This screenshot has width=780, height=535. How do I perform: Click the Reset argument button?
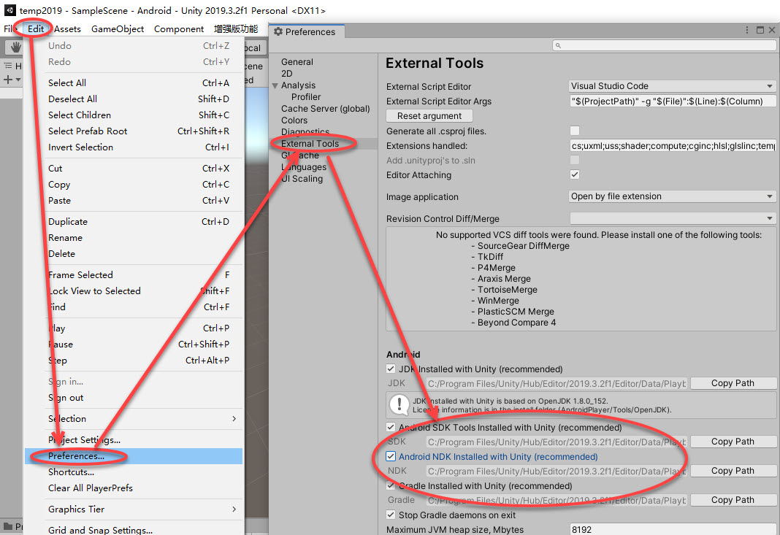[429, 116]
